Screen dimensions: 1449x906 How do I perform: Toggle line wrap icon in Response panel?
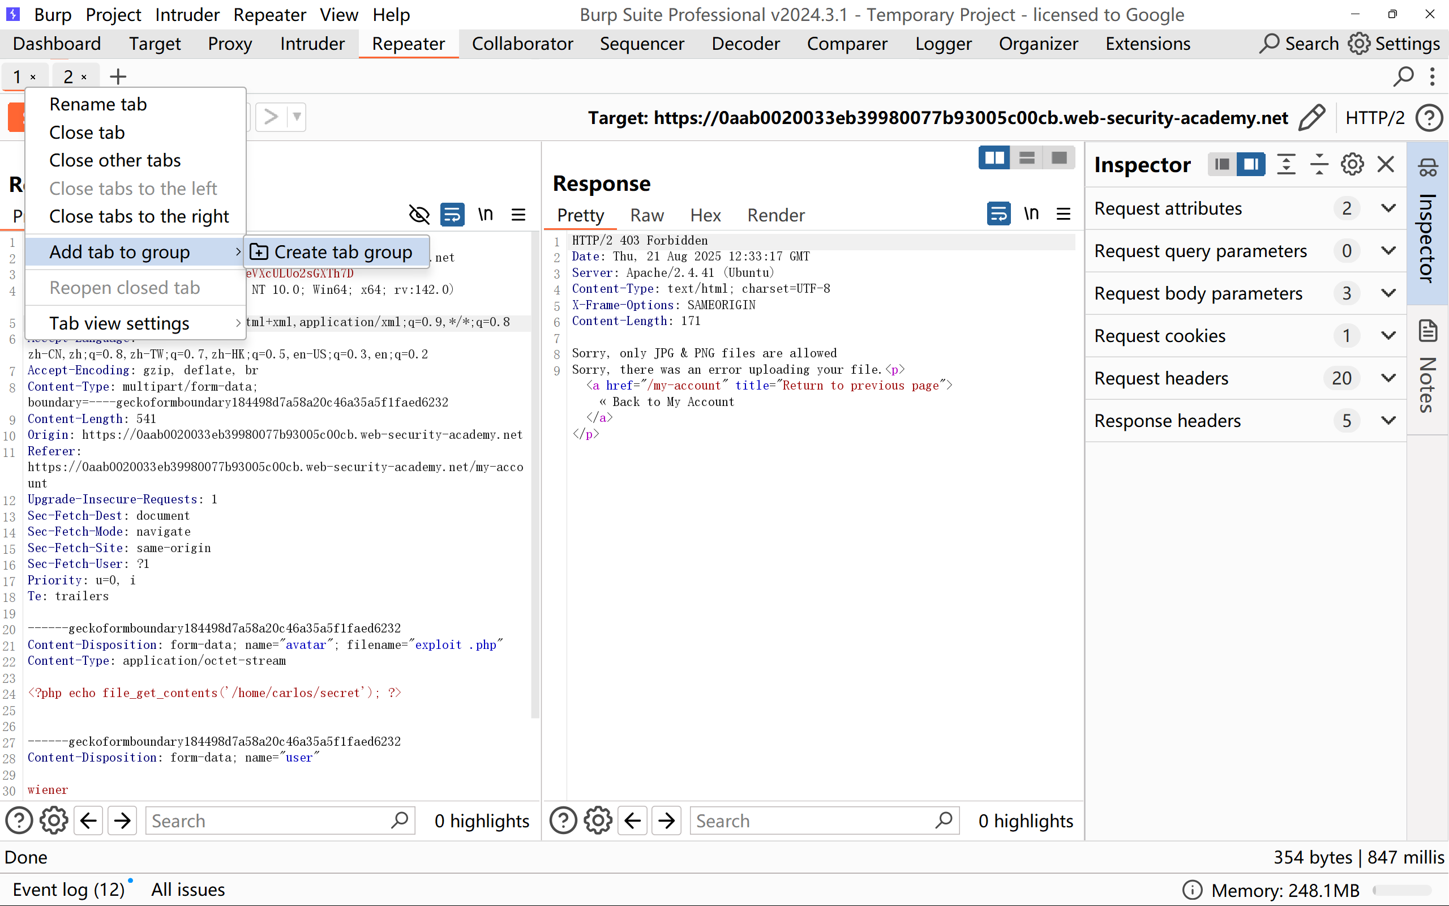[x=998, y=214]
